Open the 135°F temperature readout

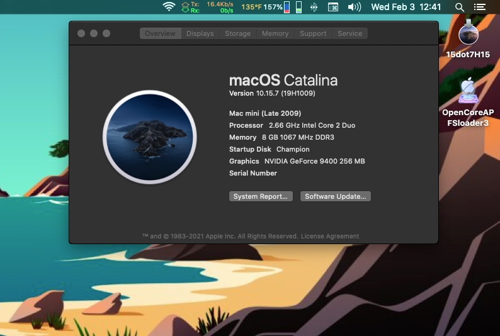251,7
